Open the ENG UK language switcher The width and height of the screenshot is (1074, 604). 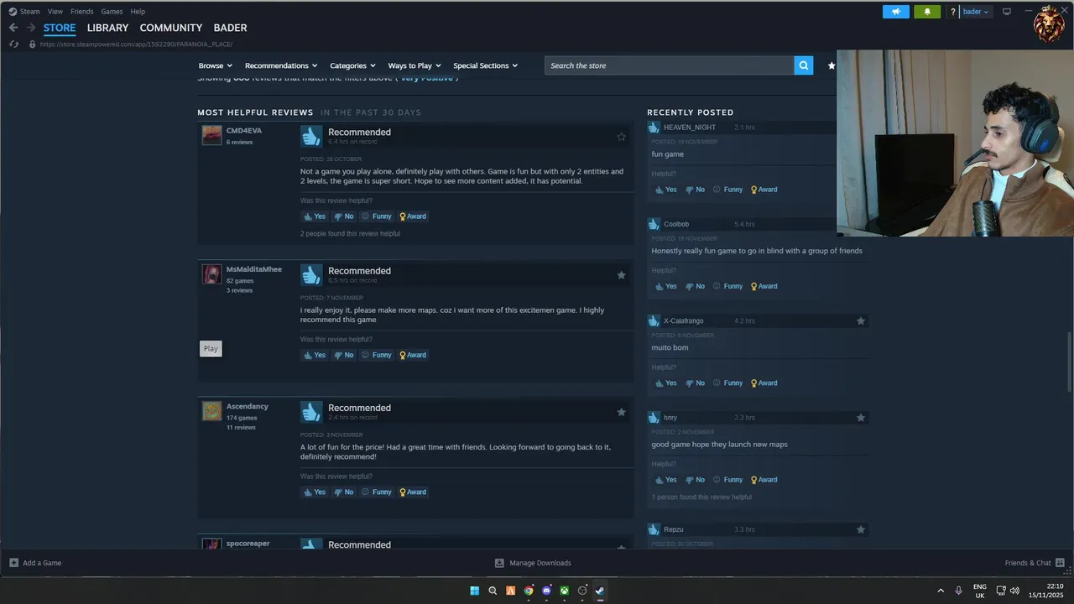979,591
